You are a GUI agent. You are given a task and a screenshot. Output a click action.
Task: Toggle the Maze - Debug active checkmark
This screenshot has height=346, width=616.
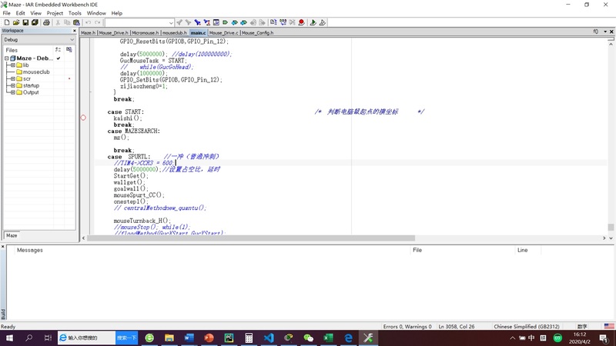point(59,58)
